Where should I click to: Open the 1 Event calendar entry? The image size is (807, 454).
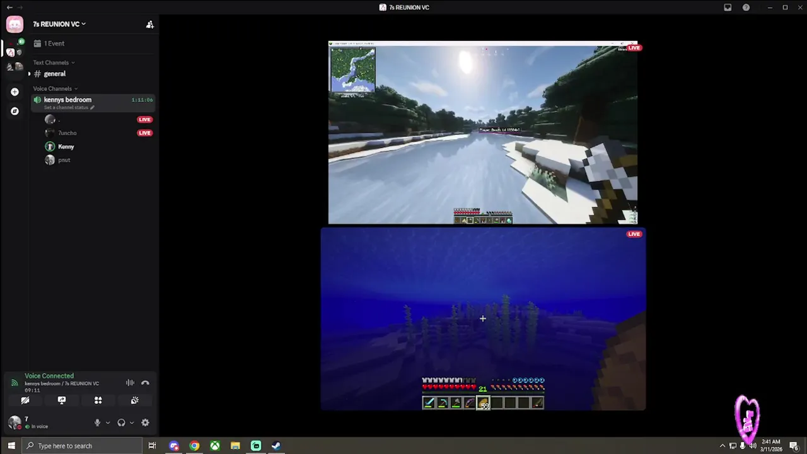(49, 44)
